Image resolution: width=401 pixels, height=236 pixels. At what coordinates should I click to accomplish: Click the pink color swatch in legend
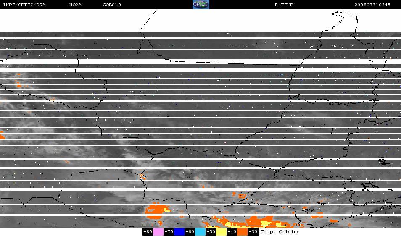tap(158, 232)
